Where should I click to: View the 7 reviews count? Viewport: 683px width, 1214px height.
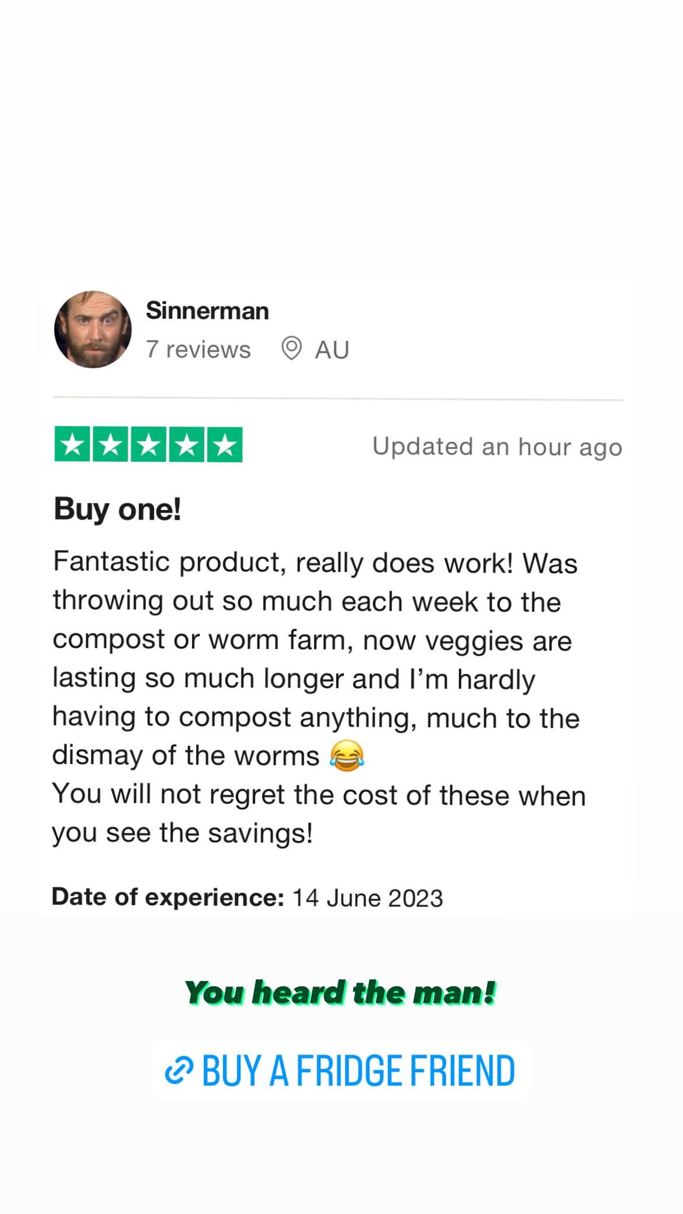click(x=199, y=349)
